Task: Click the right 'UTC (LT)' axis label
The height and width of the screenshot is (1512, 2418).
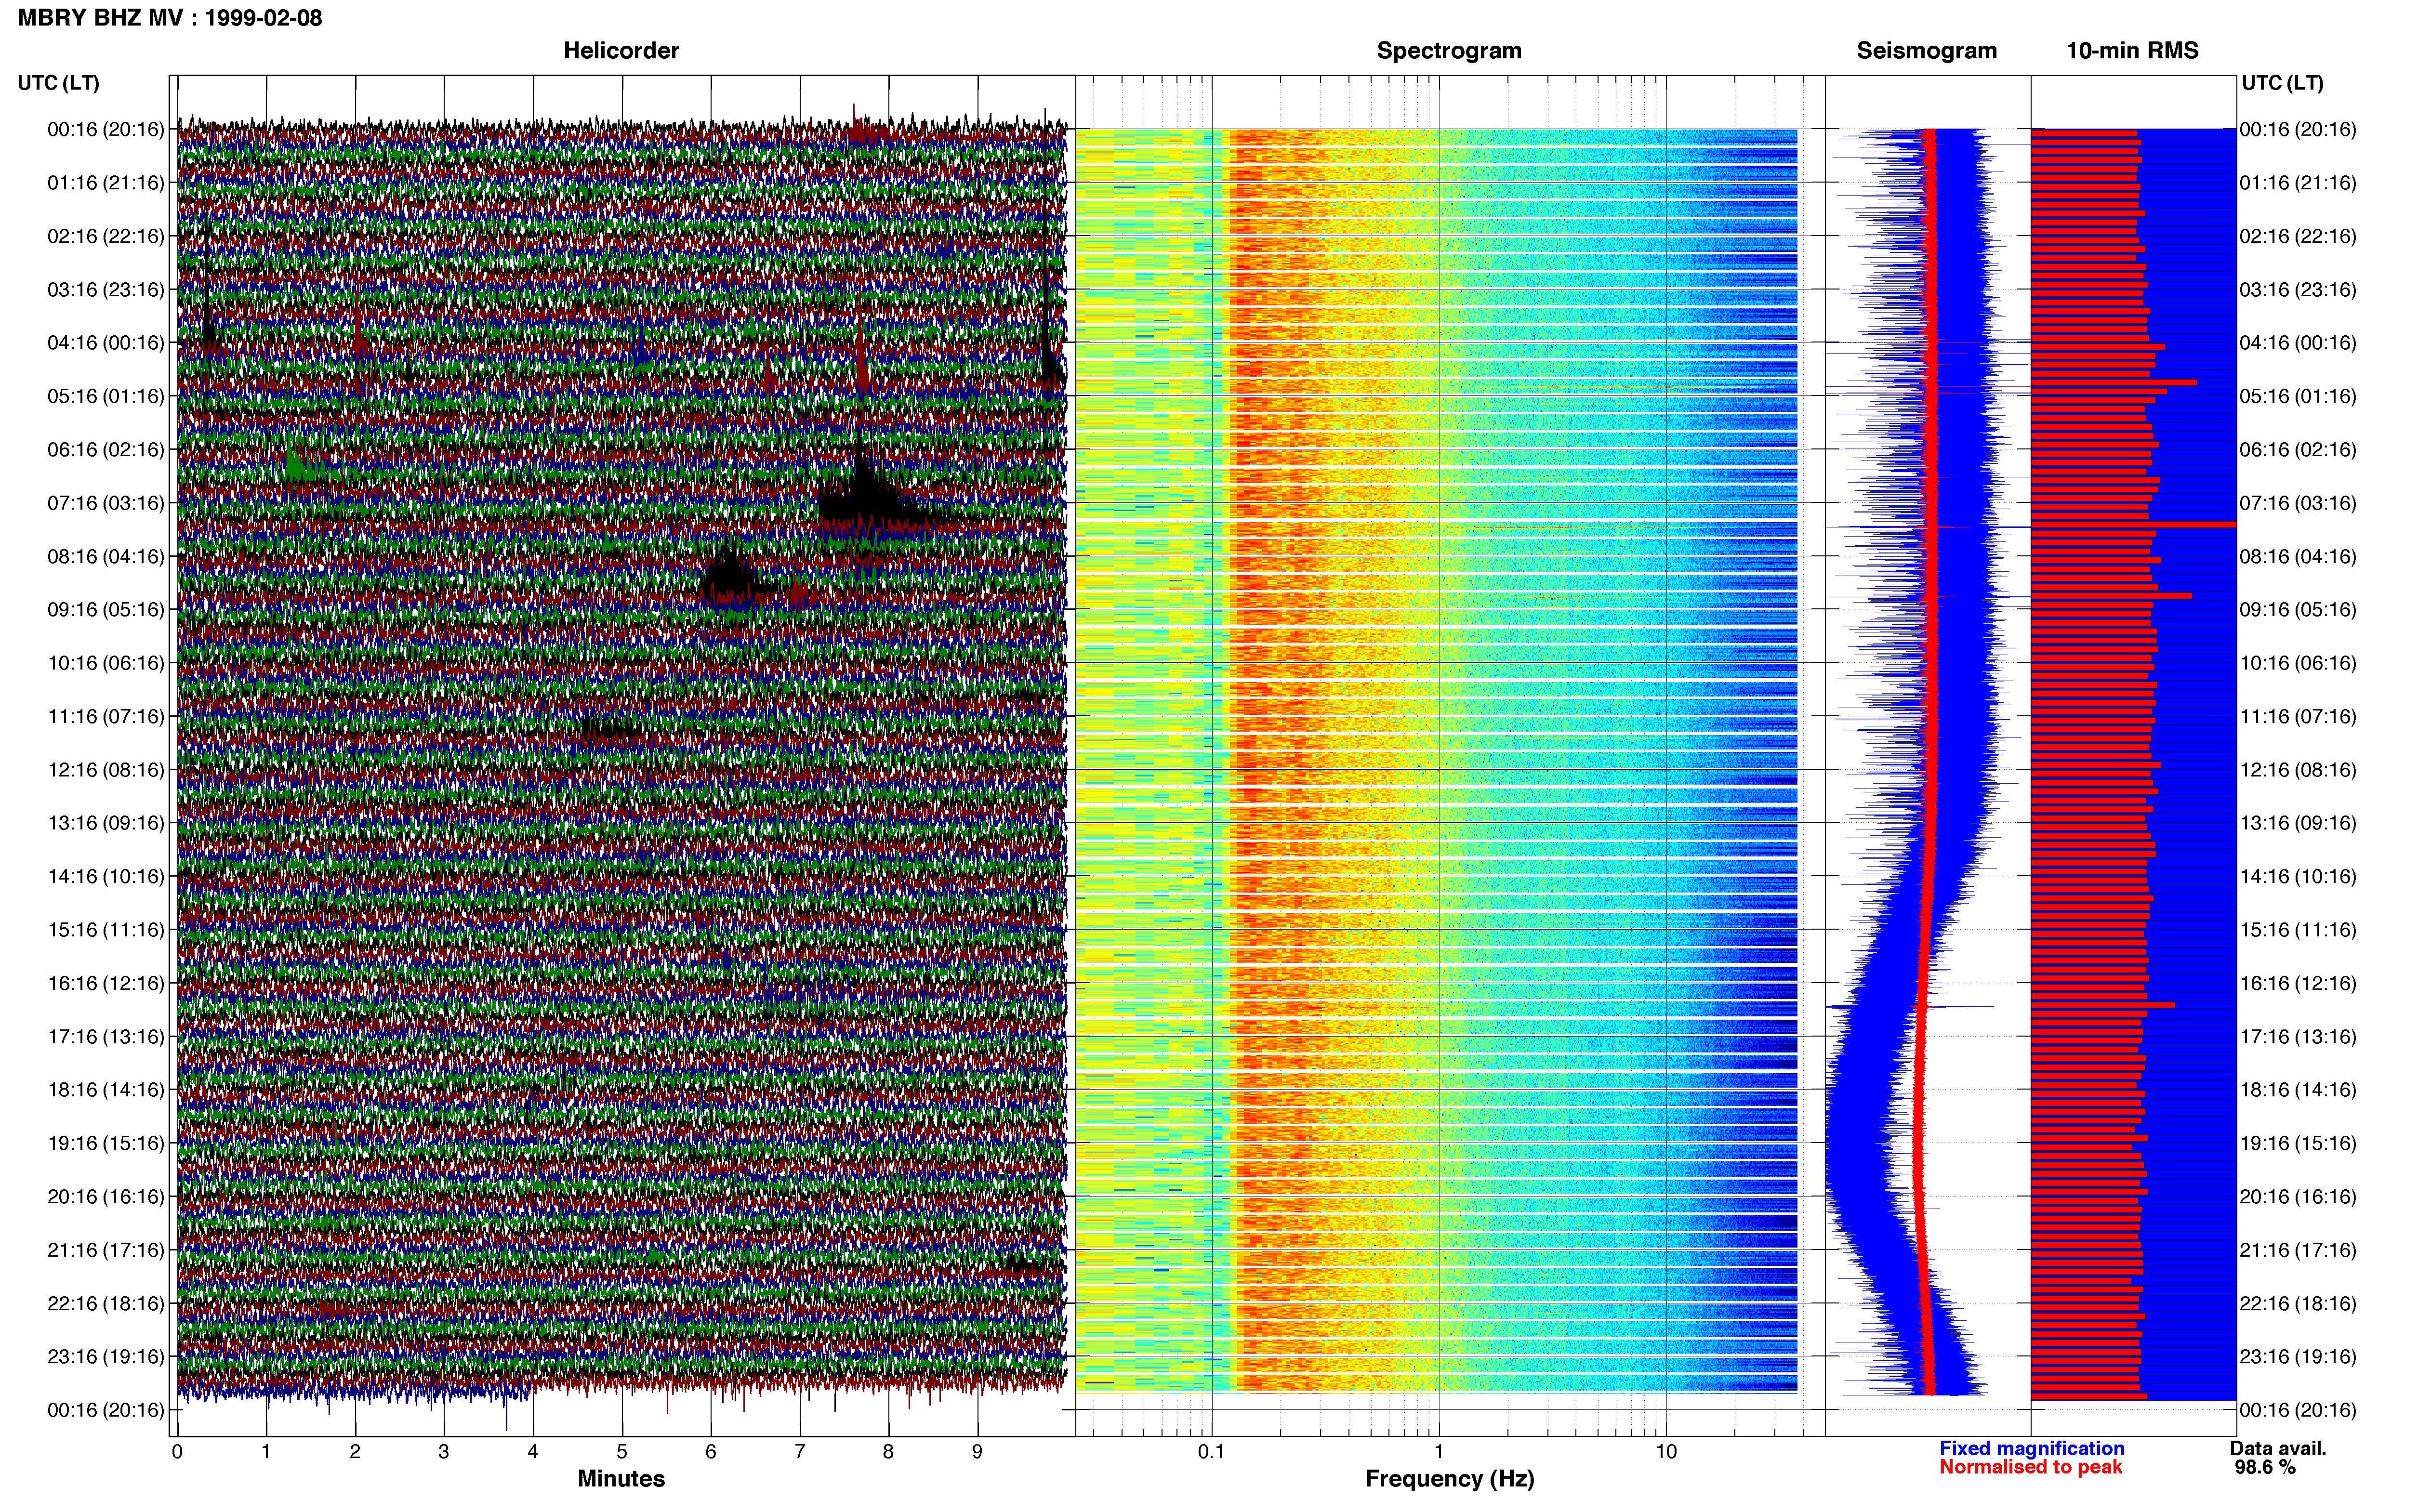Action: point(2282,83)
